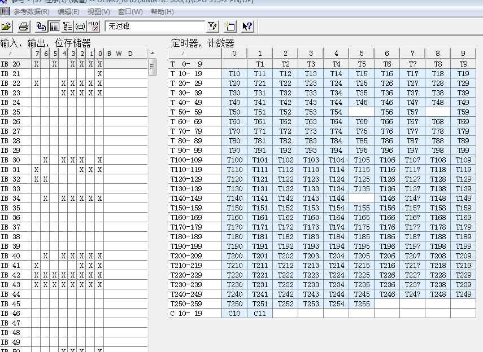Click timer cell T68

[x=438, y=121]
